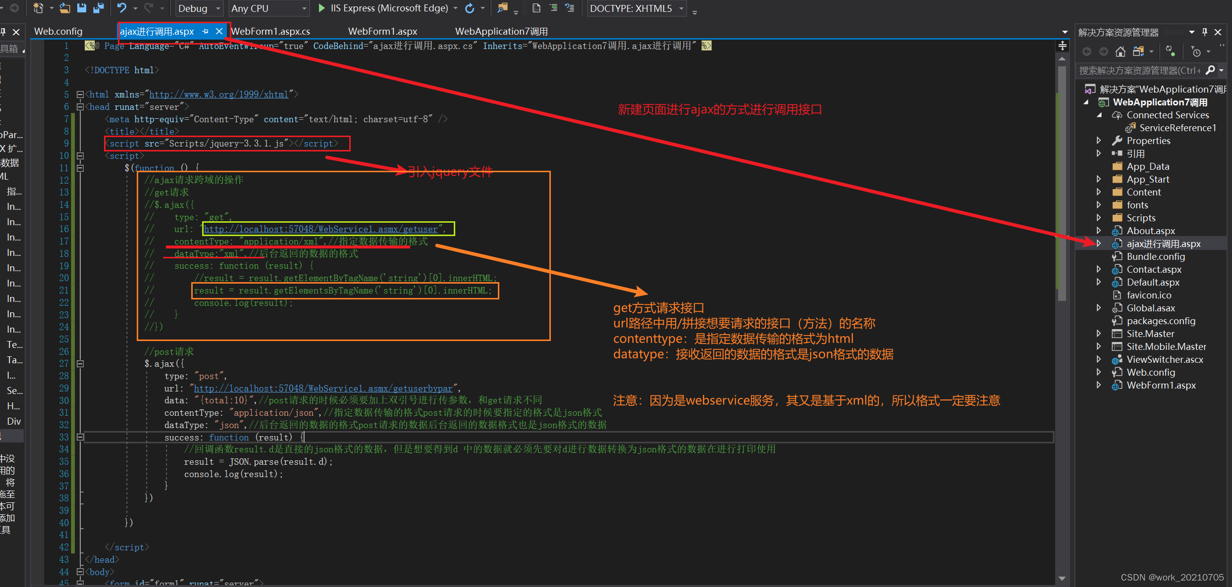This screenshot has height=587, width=1232.
Task: Expand the Site.Master node
Action: pos(1099,334)
